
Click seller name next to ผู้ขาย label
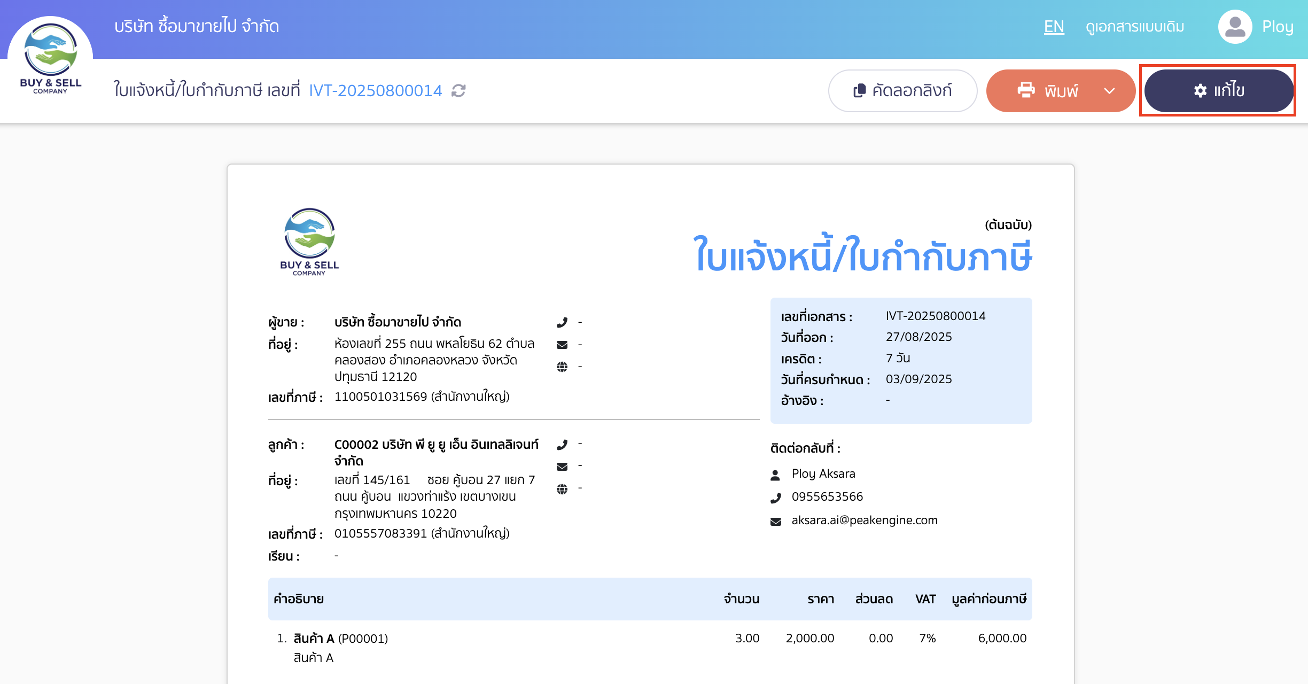[398, 322]
